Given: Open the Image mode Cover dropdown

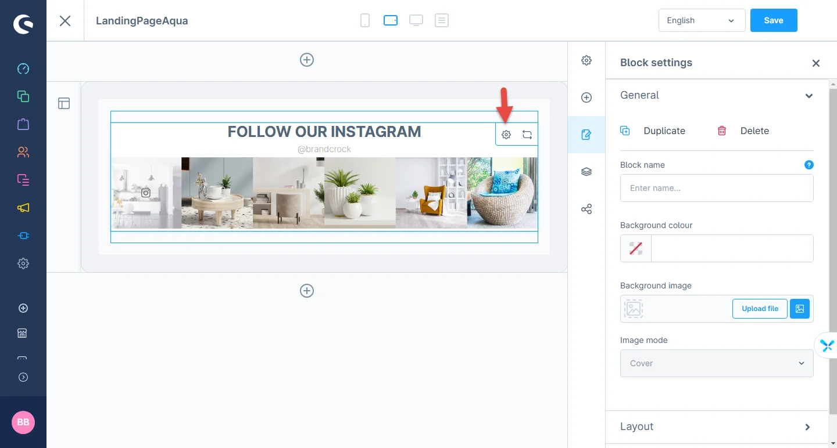Looking at the screenshot, I should tap(717, 363).
